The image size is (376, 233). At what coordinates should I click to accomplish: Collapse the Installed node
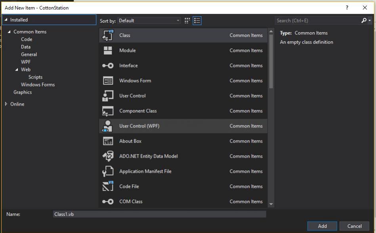coord(6,20)
